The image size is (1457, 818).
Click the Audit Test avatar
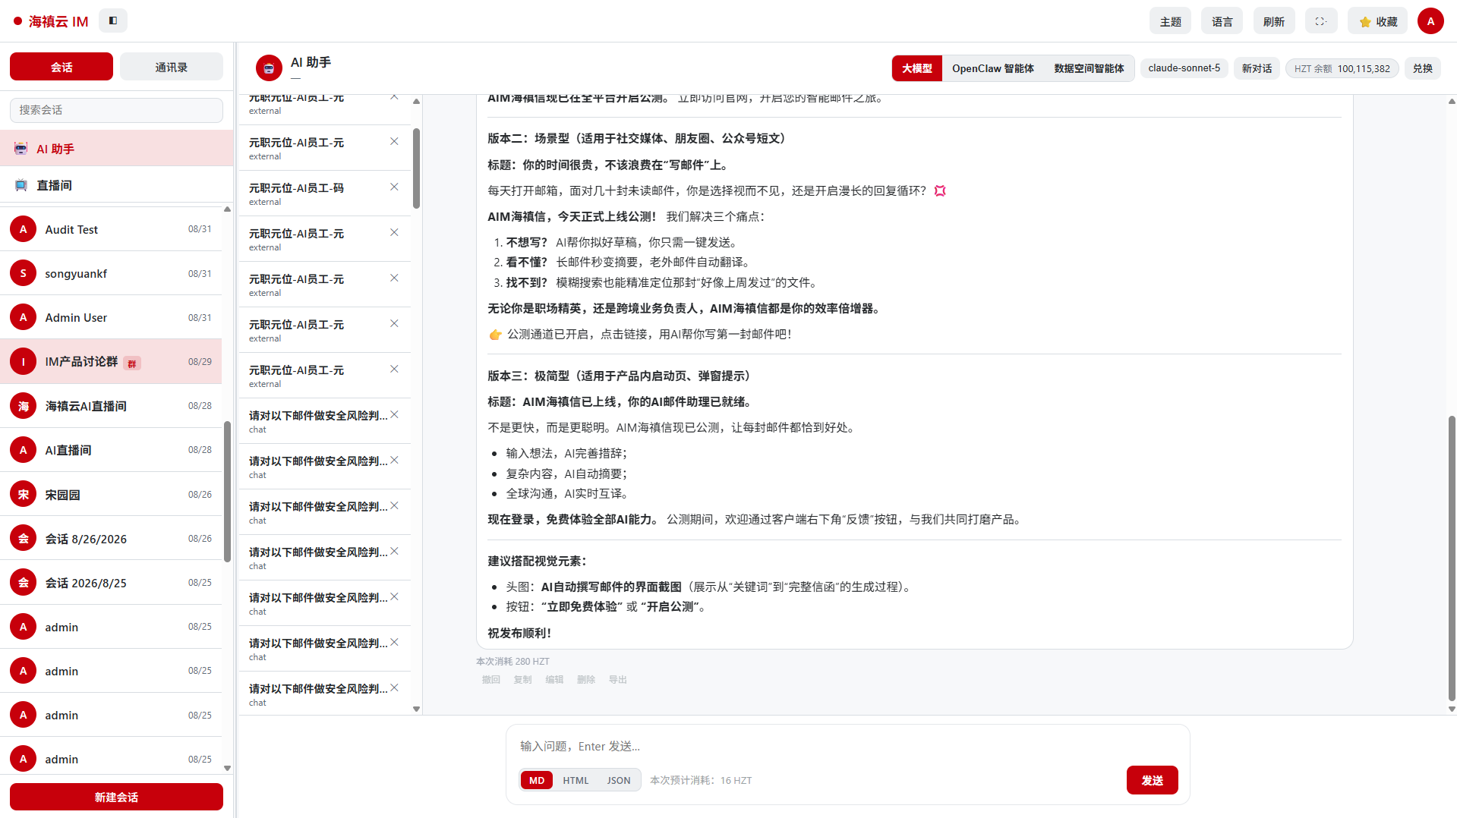coord(24,229)
